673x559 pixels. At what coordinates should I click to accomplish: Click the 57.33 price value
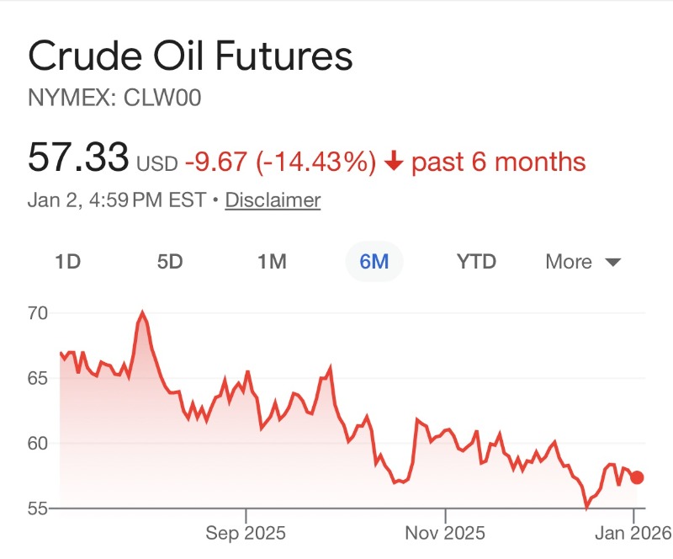(x=78, y=157)
